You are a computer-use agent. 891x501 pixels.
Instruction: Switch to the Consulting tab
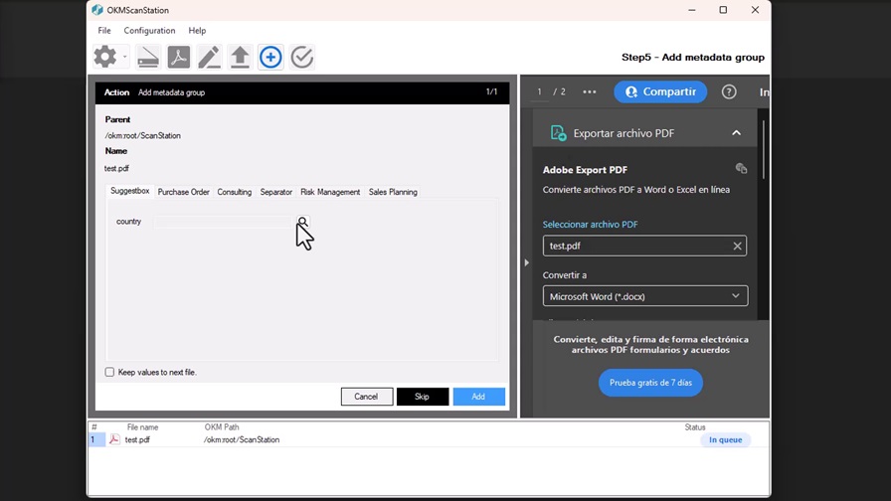pyautogui.click(x=234, y=192)
